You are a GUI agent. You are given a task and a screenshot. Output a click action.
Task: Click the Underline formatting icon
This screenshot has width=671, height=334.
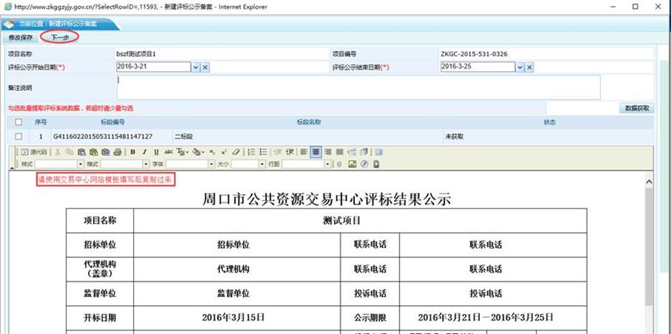(x=156, y=152)
